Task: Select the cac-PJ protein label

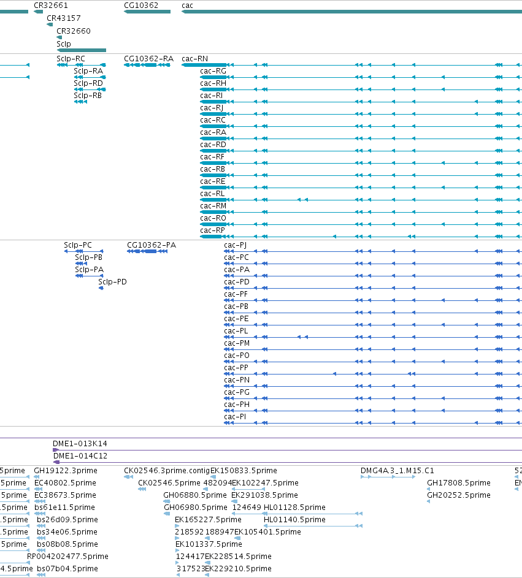Action: click(x=236, y=245)
